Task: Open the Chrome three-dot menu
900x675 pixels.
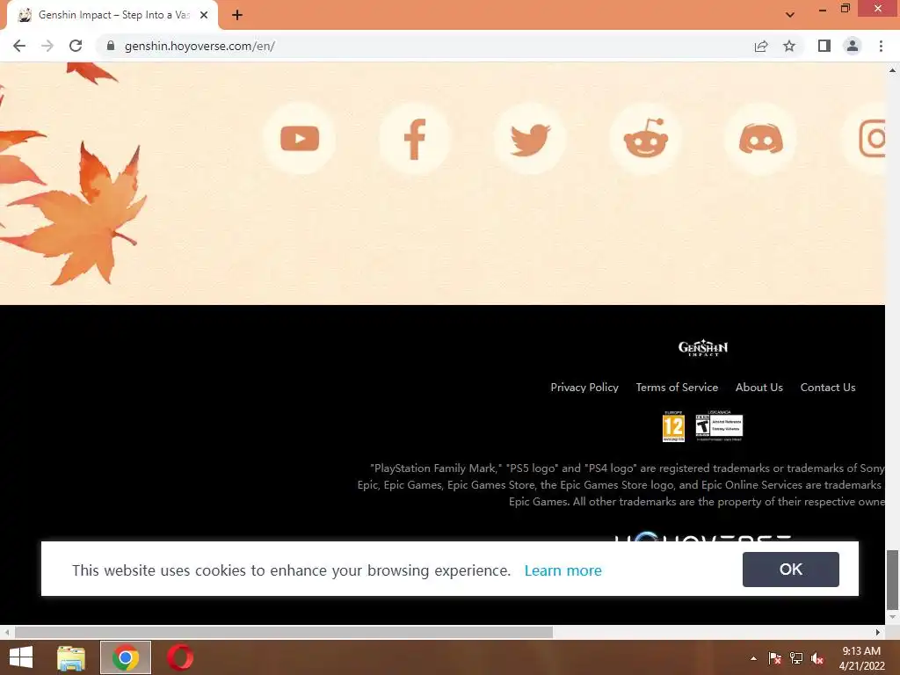Action: 881,46
